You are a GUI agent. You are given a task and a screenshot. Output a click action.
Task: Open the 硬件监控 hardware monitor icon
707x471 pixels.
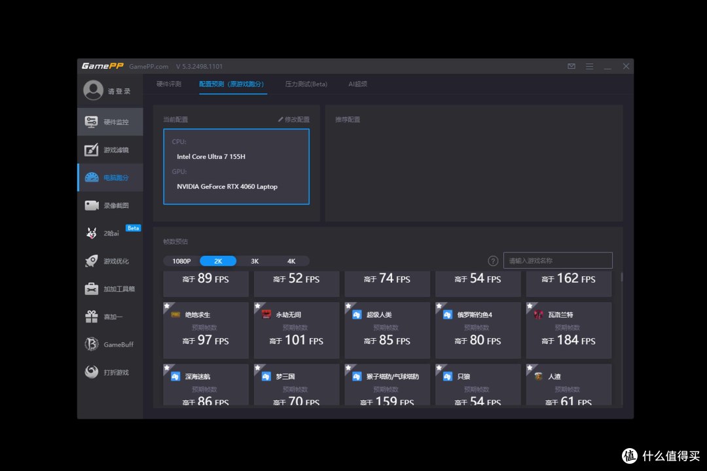point(91,122)
